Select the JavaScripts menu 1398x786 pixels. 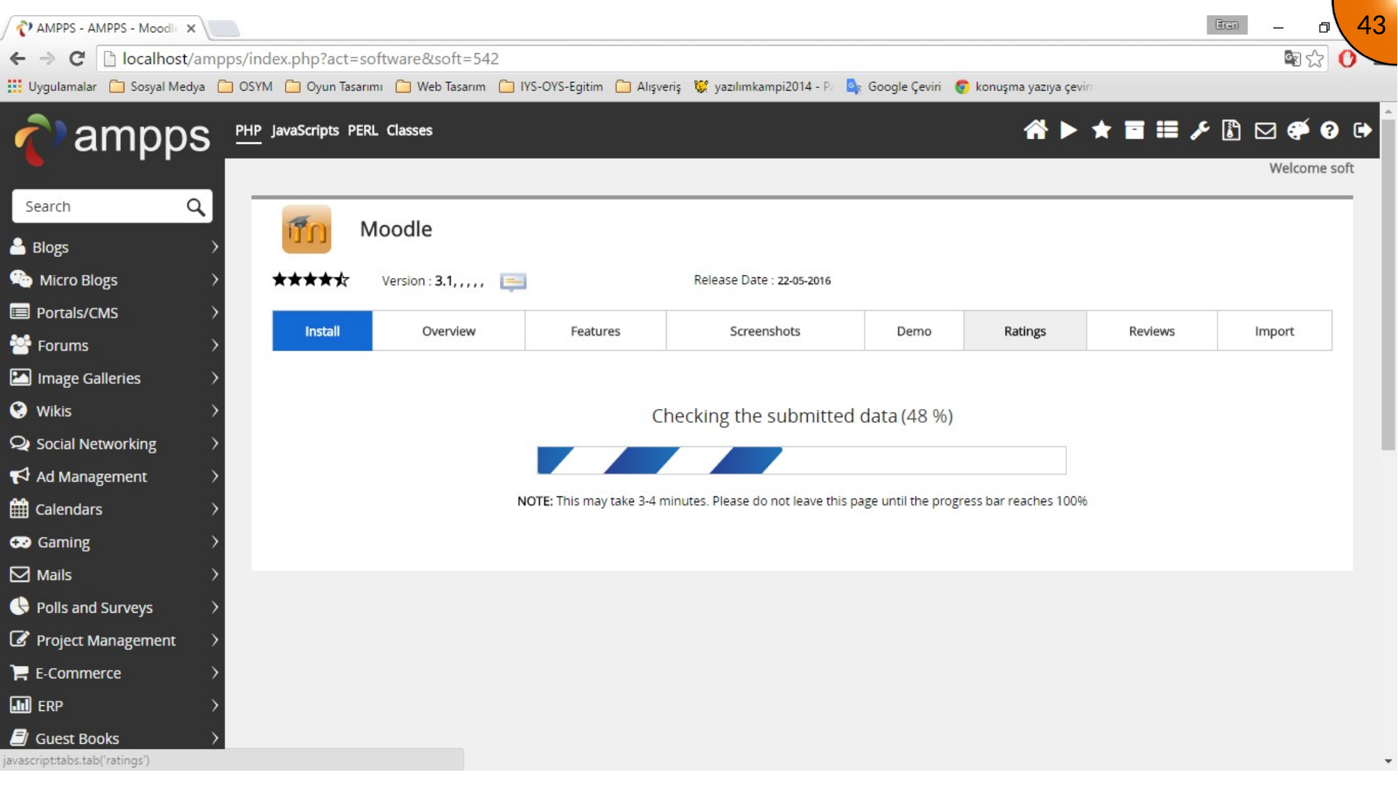(x=305, y=131)
